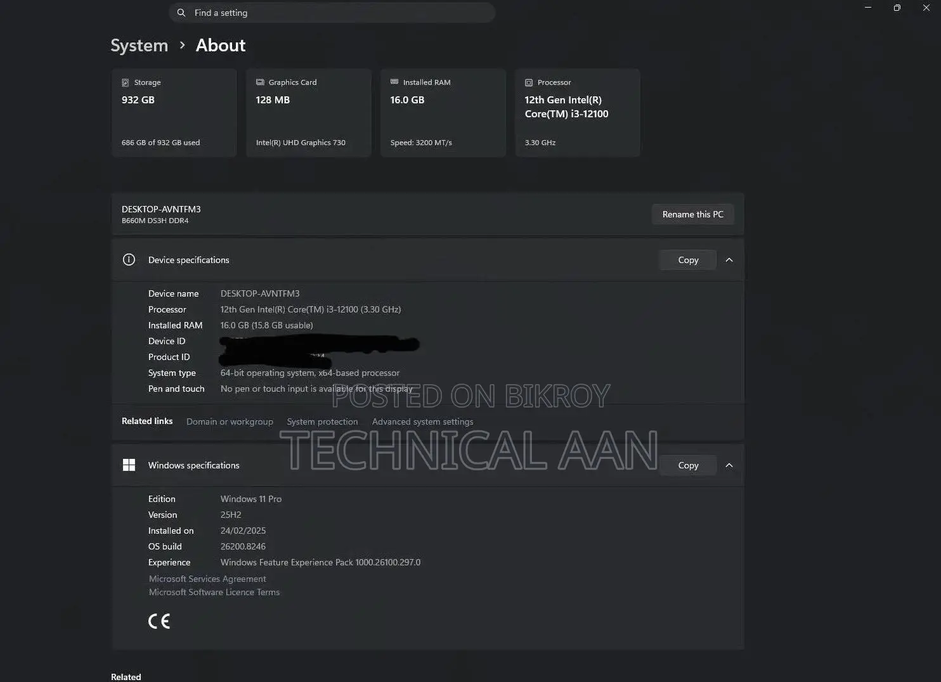
Task: Select the OS build 26200.8246 value
Action: coord(243,546)
